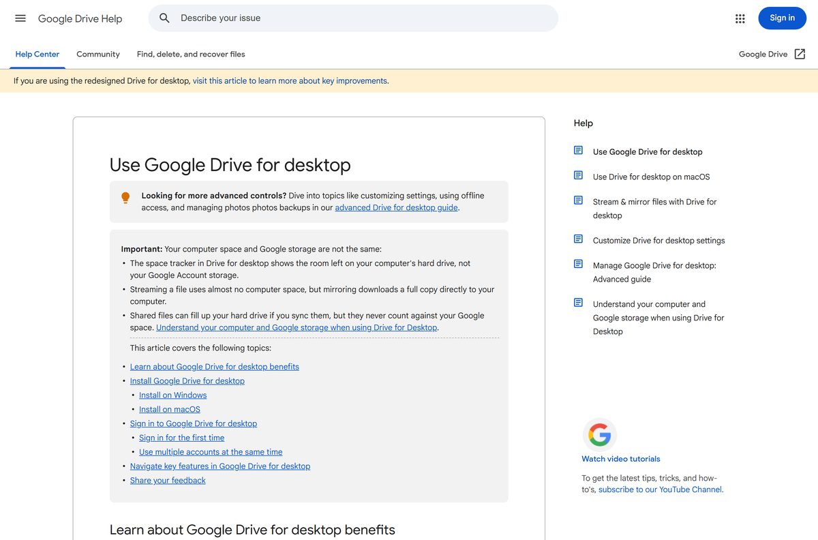818x540 pixels.
Task: Open Find, delete, and recover files tab
Action: coord(191,54)
